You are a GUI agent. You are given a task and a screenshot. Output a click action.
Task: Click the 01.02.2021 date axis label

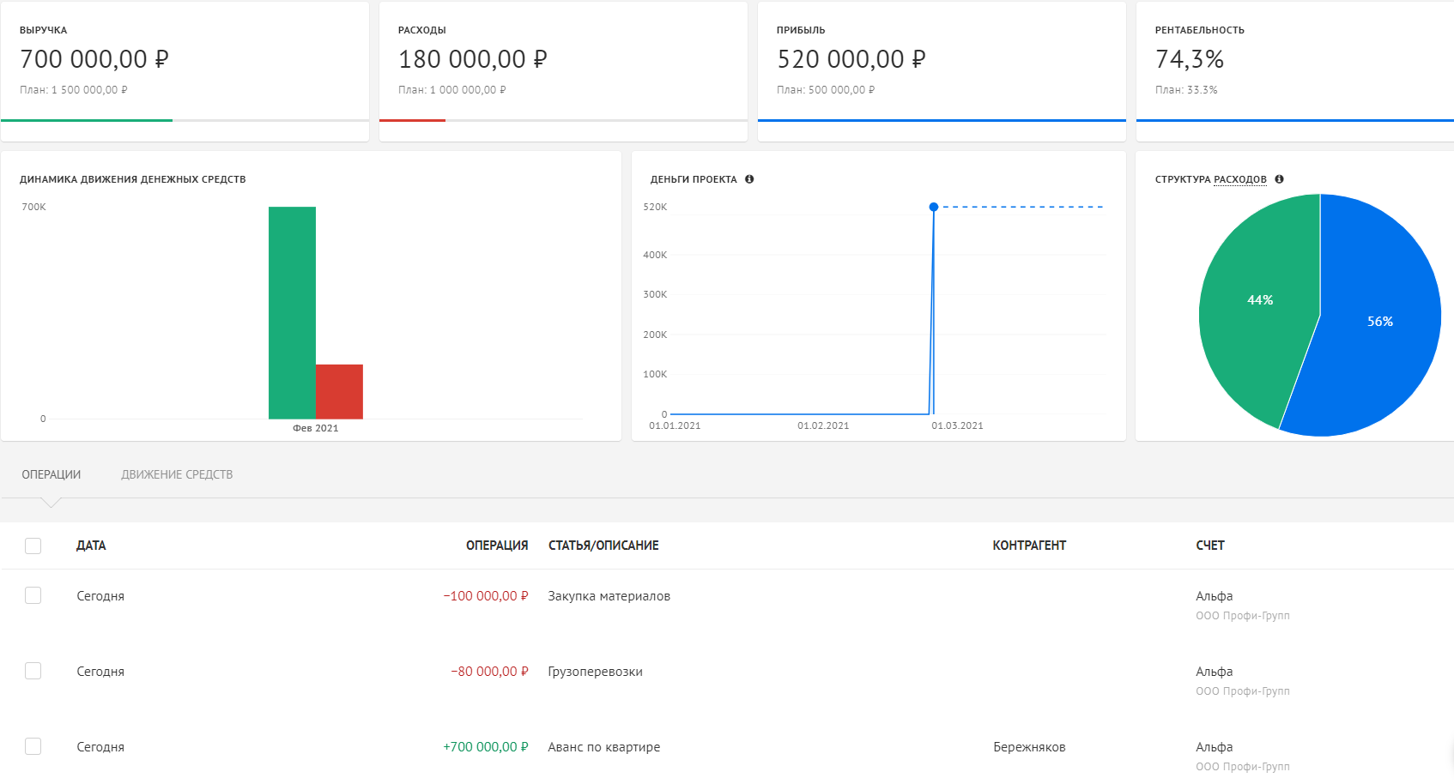pyautogui.click(x=823, y=425)
